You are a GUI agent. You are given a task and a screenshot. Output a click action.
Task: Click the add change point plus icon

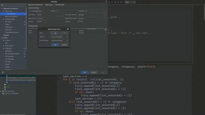pyautogui.click(x=105, y=29)
